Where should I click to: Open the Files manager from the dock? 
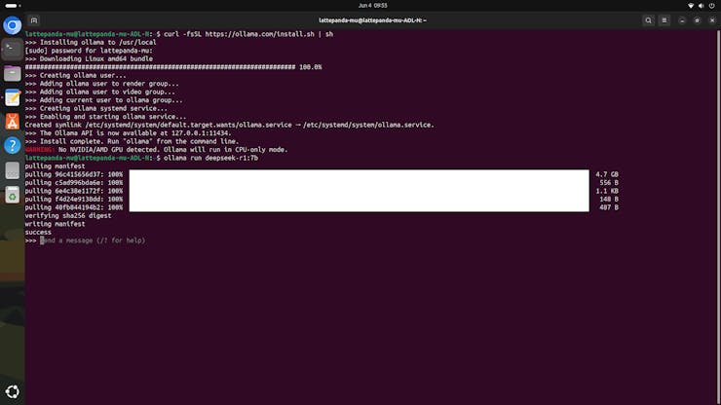pos(13,73)
